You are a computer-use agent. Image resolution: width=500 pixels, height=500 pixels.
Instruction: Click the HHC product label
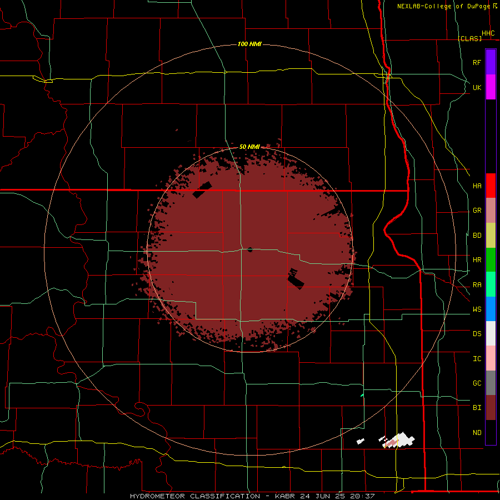pyautogui.click(x=488, y=33)
